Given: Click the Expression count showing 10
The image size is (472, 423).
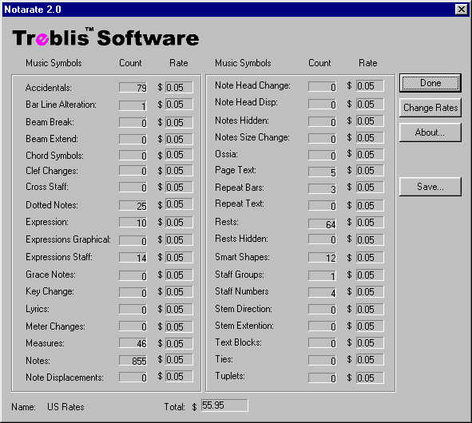Looking at the screenshot, I should pyautogui.click(x=133, y=223).
